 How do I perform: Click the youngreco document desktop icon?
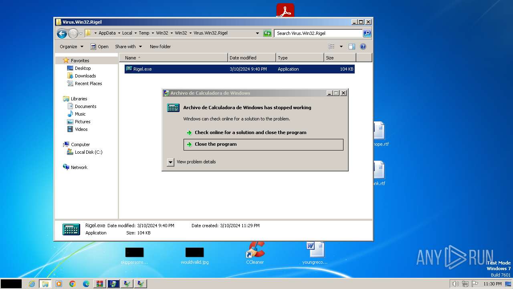click(315, 253)
